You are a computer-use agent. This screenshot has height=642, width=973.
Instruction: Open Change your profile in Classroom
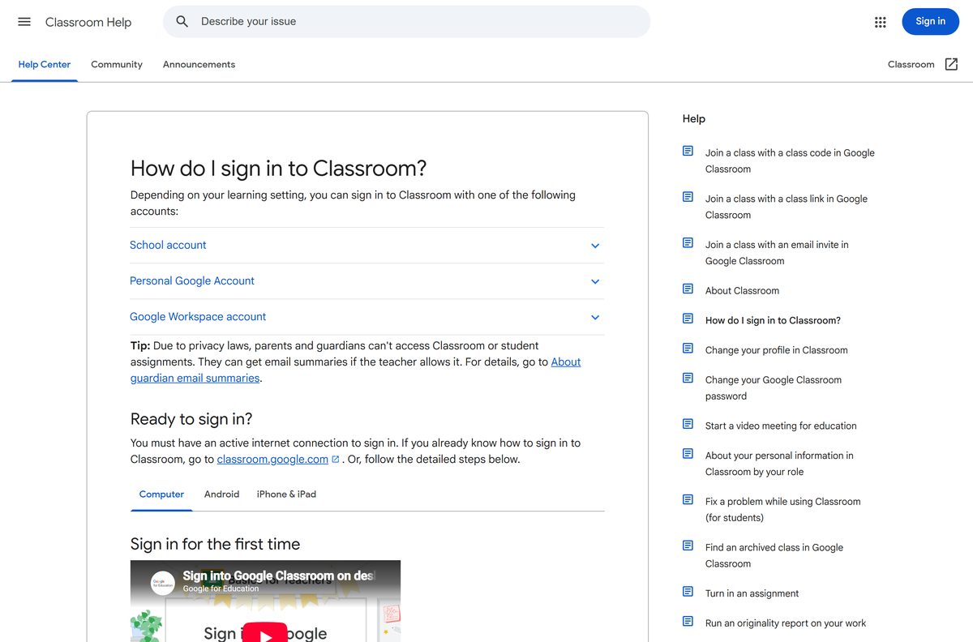[776, 350]
